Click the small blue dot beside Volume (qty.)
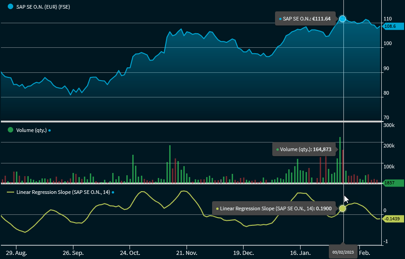This screenshot has height=259, width=405. (x=50, y=130)
